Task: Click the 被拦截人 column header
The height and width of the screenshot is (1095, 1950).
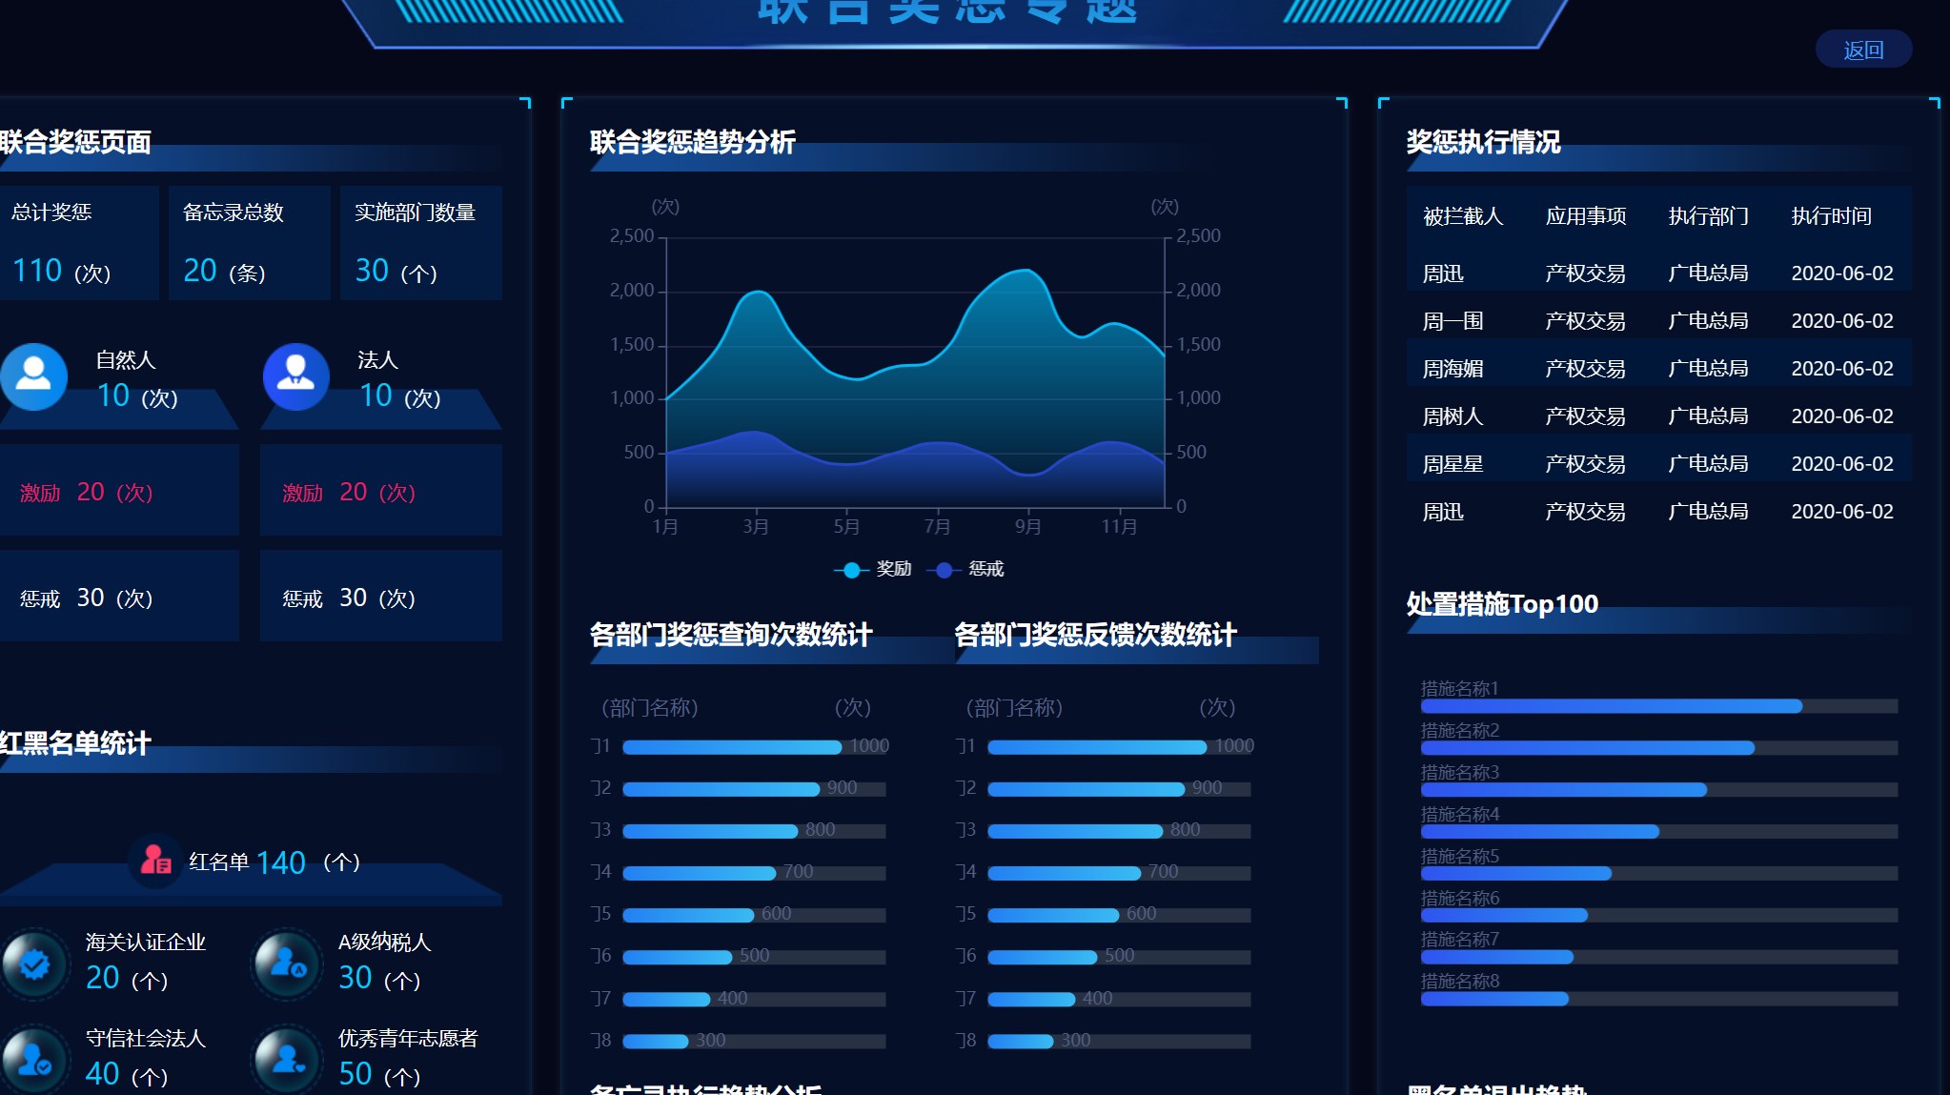Action: point(1462,216)
